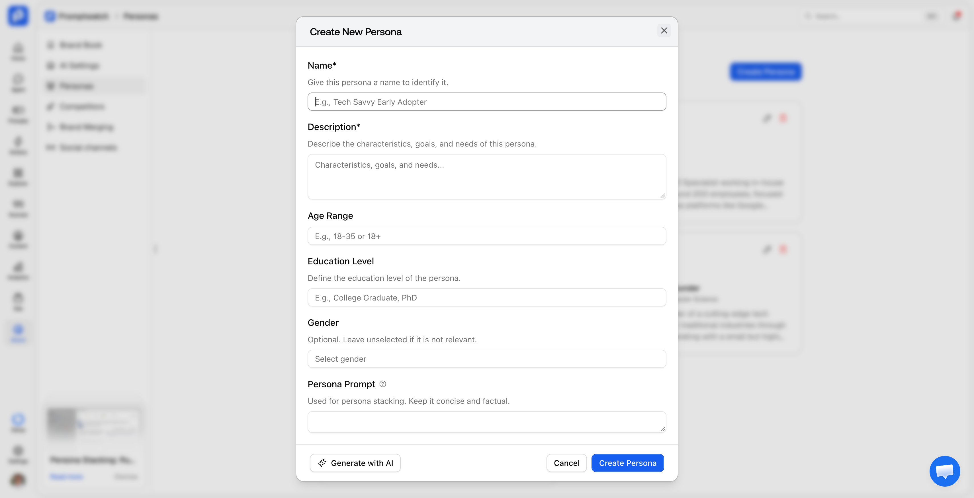Focus the Persona Prompt text area
The image size is (974, 498).
point(487,422)
